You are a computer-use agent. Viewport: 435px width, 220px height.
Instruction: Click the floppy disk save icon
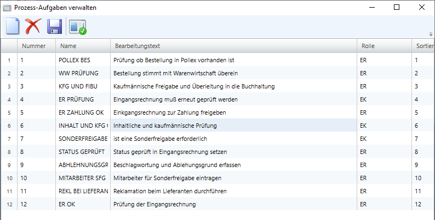tap(54, 26)
